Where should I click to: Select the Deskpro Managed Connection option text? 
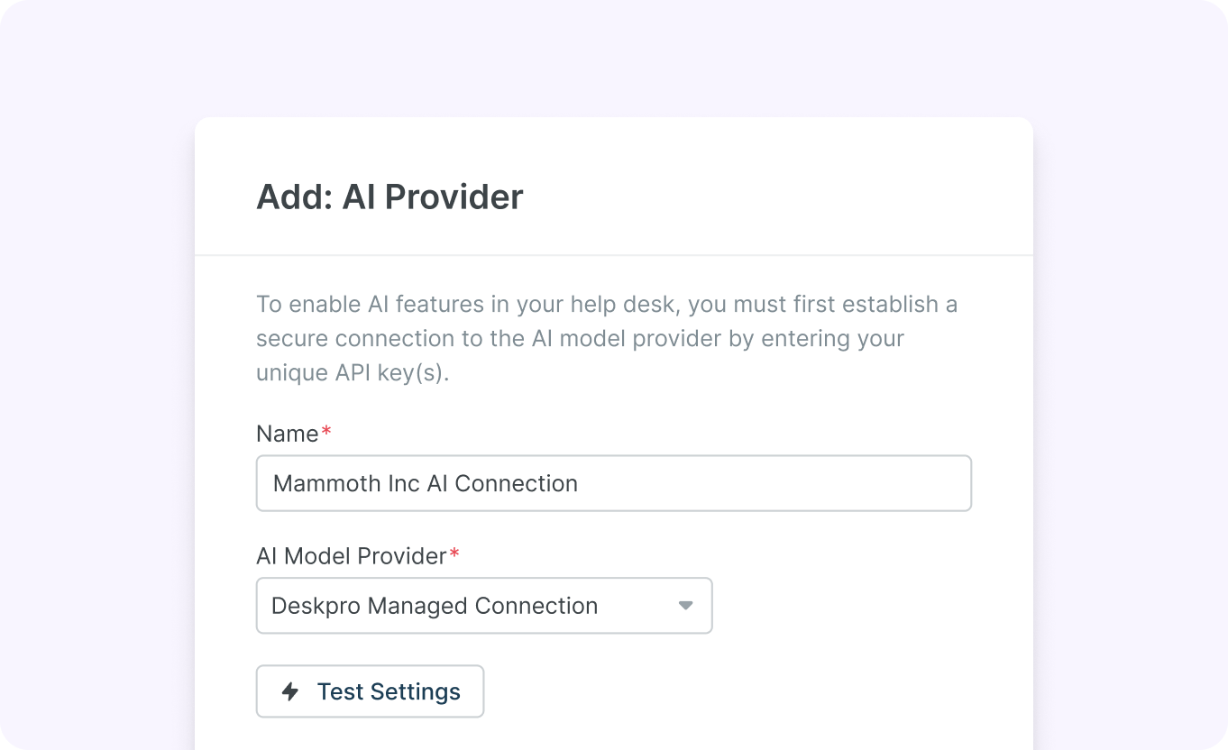click(x=435, y=606)
